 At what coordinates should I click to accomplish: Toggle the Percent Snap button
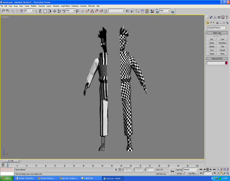coord(97,11)
